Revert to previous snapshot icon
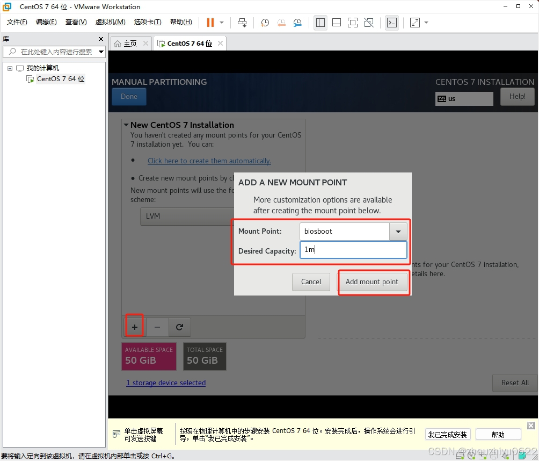 click(281, 23)
